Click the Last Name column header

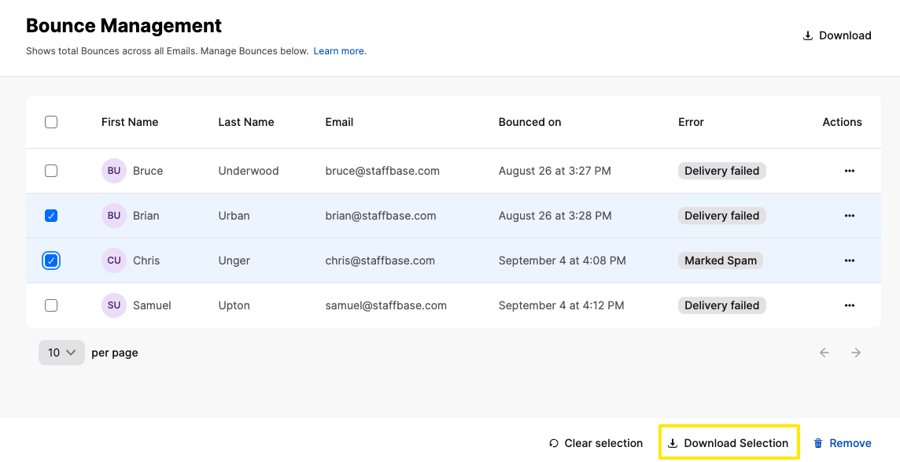pos(246,122)
